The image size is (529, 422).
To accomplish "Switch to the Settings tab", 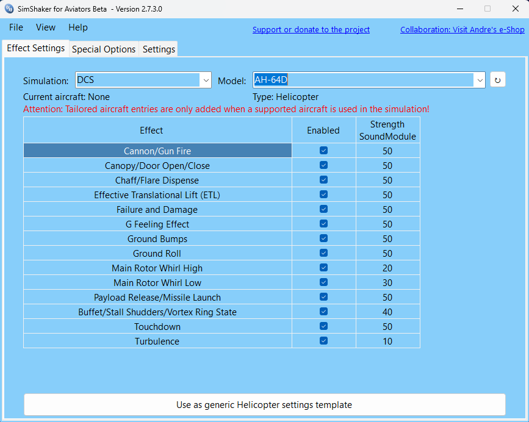I will coord(159,49).
